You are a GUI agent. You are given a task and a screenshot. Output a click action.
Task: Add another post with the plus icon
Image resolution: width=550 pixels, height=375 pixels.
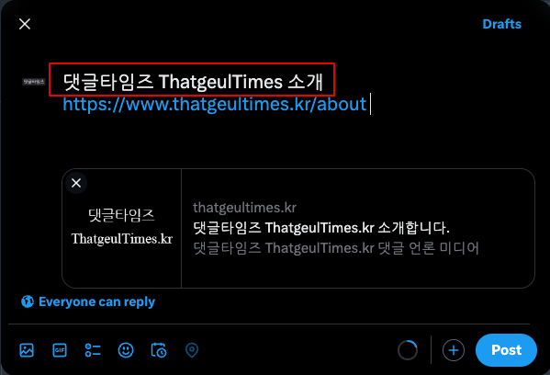click(x=454, y=350)
